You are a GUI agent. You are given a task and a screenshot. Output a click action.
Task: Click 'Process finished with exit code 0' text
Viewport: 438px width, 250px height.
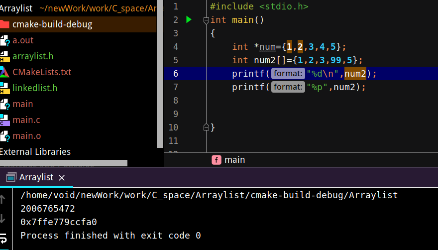(x=110, y=236)
